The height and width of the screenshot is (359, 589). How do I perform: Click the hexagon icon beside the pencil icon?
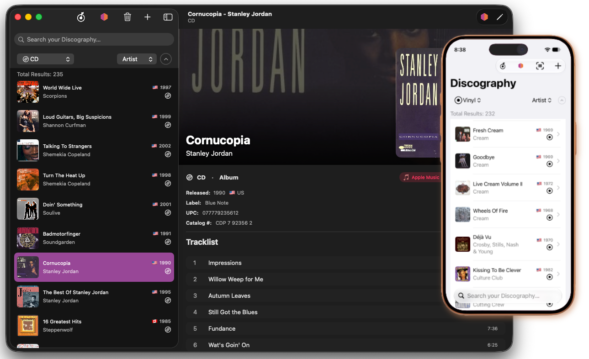(484, 17)
